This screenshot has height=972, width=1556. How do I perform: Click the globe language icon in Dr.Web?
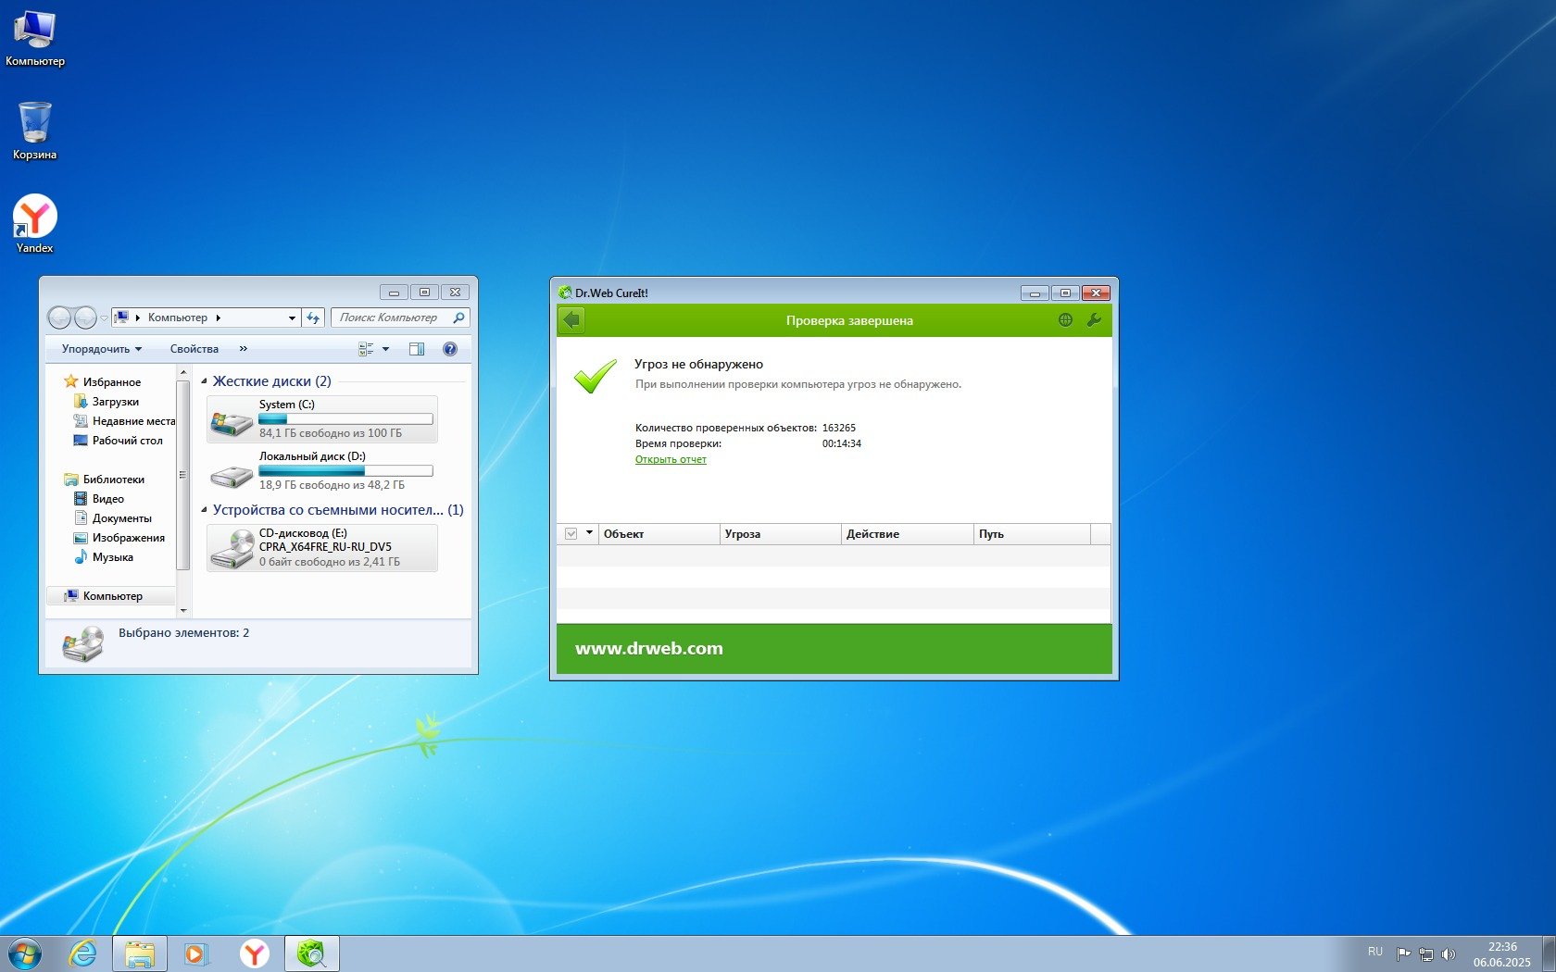click(1065, 320)
